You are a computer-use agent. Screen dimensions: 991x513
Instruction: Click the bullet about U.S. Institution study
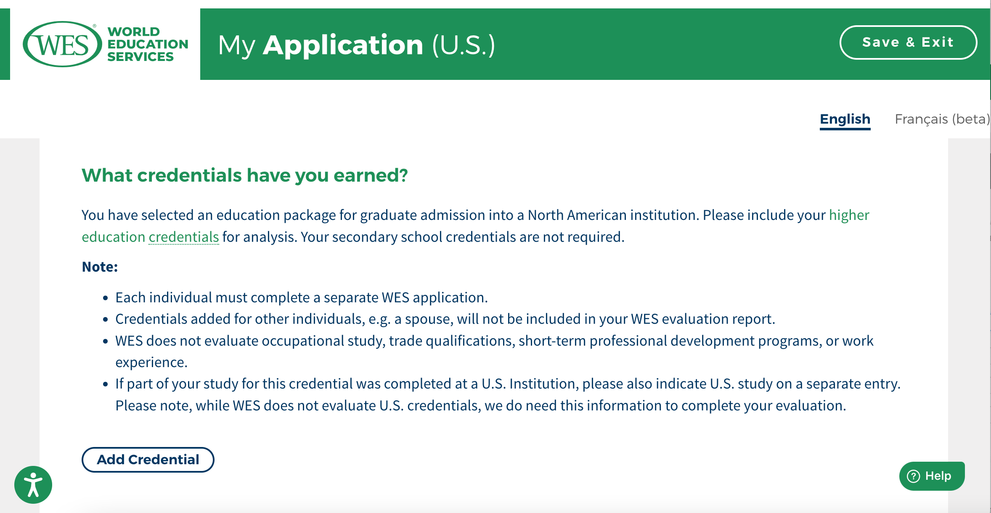tap(507, 384)
